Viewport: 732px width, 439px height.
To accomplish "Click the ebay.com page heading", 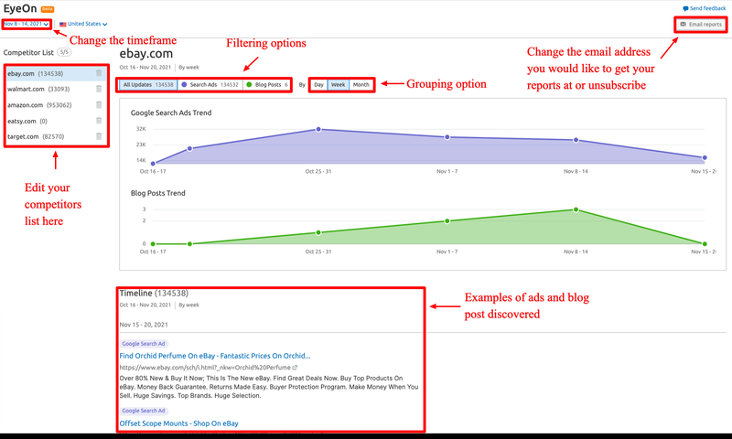I will [x=146, y=54].
